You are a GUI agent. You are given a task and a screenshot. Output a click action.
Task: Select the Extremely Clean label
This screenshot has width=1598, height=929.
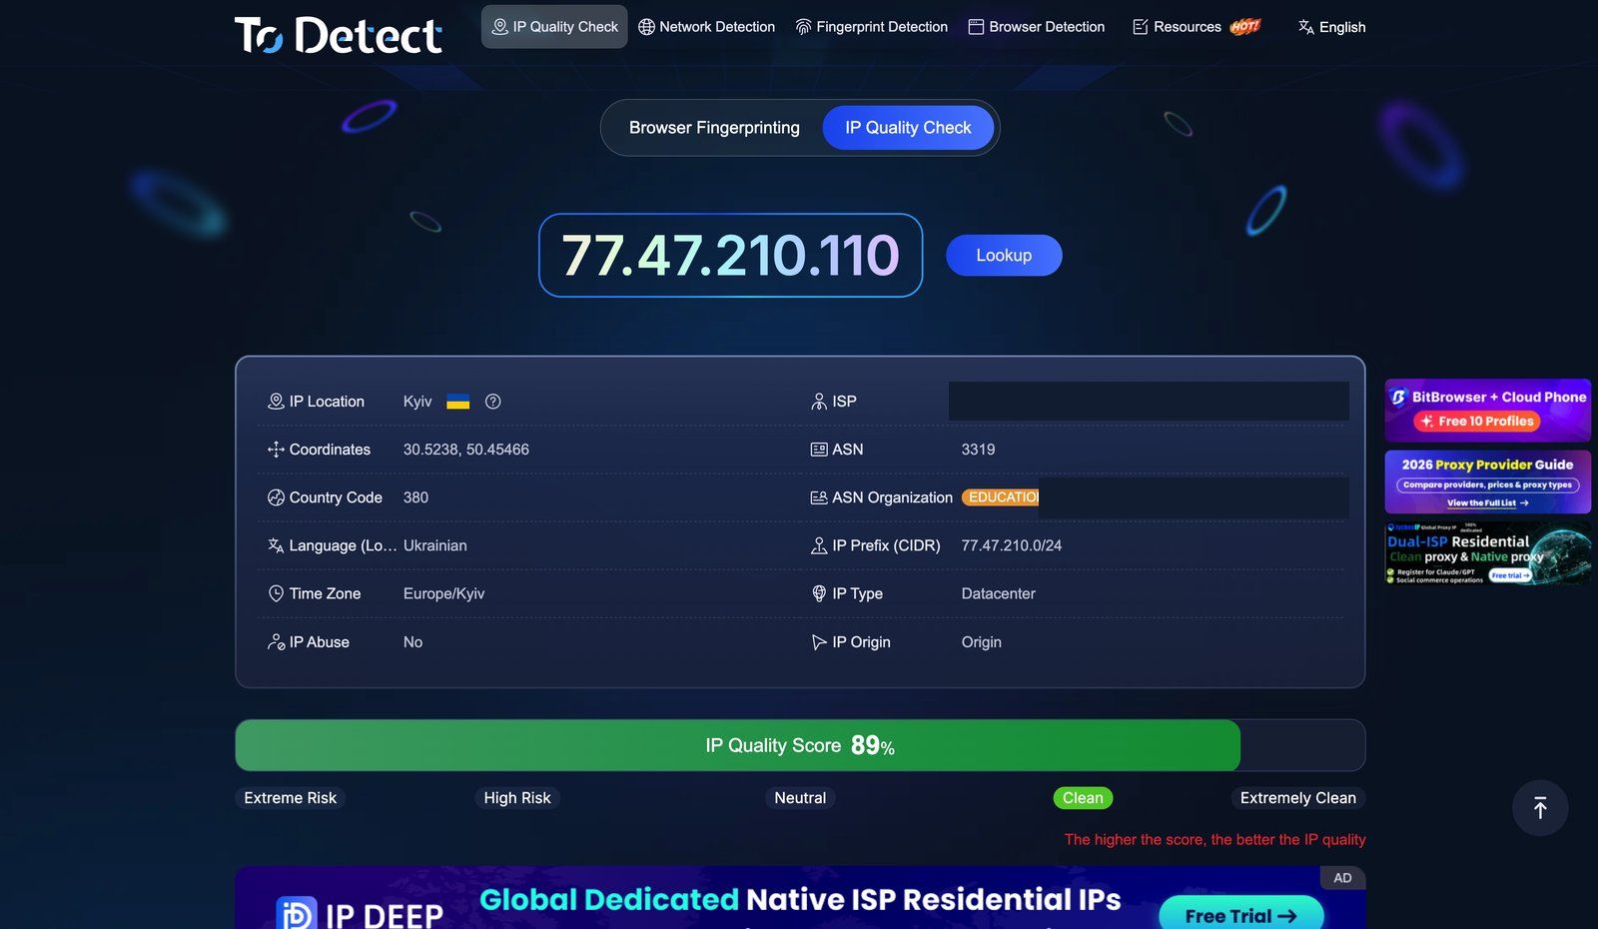(x=1298, y=798)
